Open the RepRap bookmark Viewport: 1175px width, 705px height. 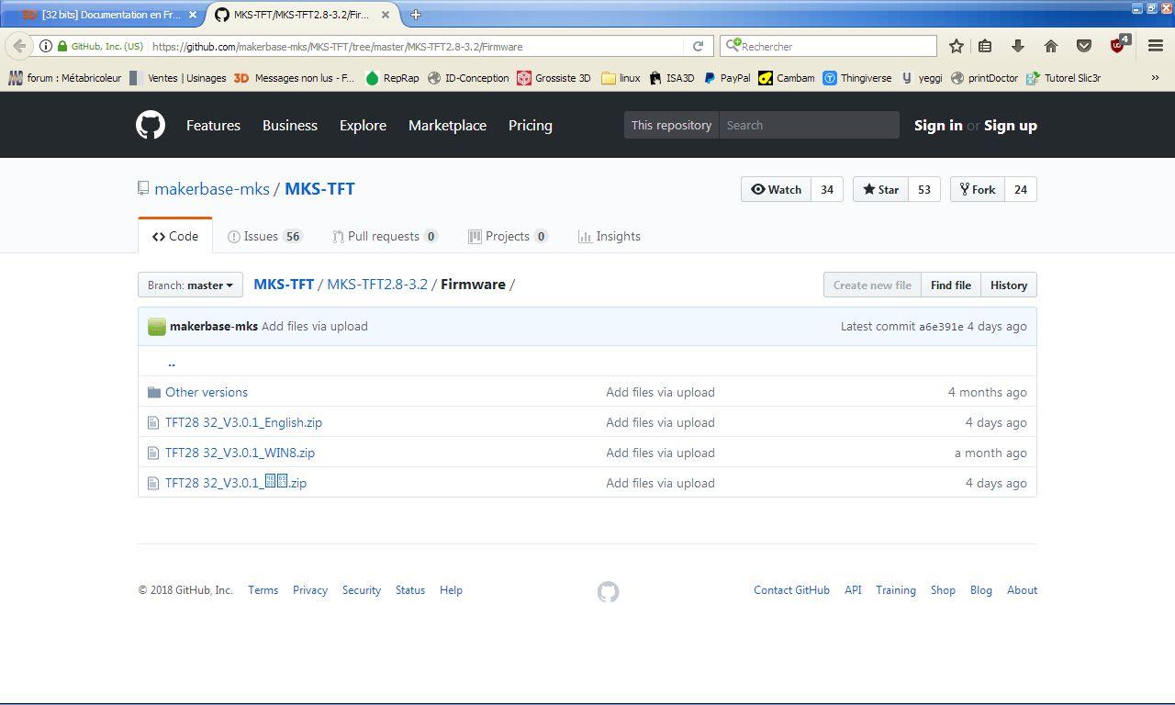click(x=392, y=78)
